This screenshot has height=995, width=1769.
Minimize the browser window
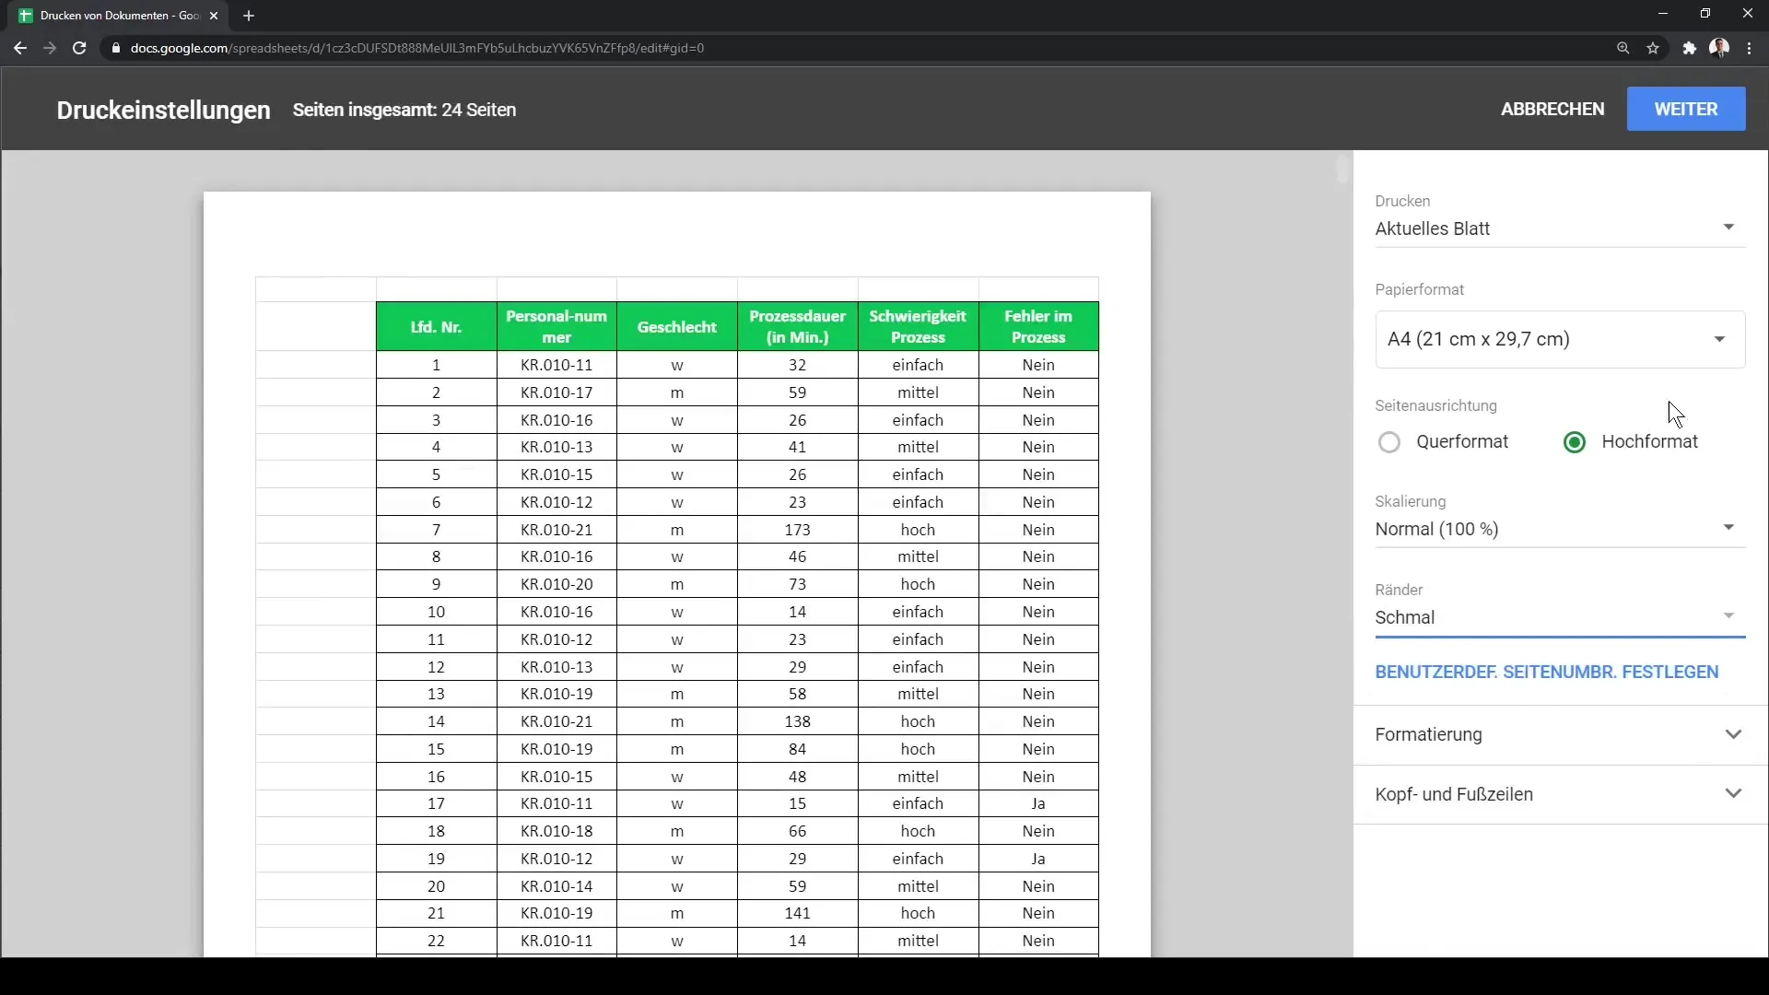pos(1663,14)
